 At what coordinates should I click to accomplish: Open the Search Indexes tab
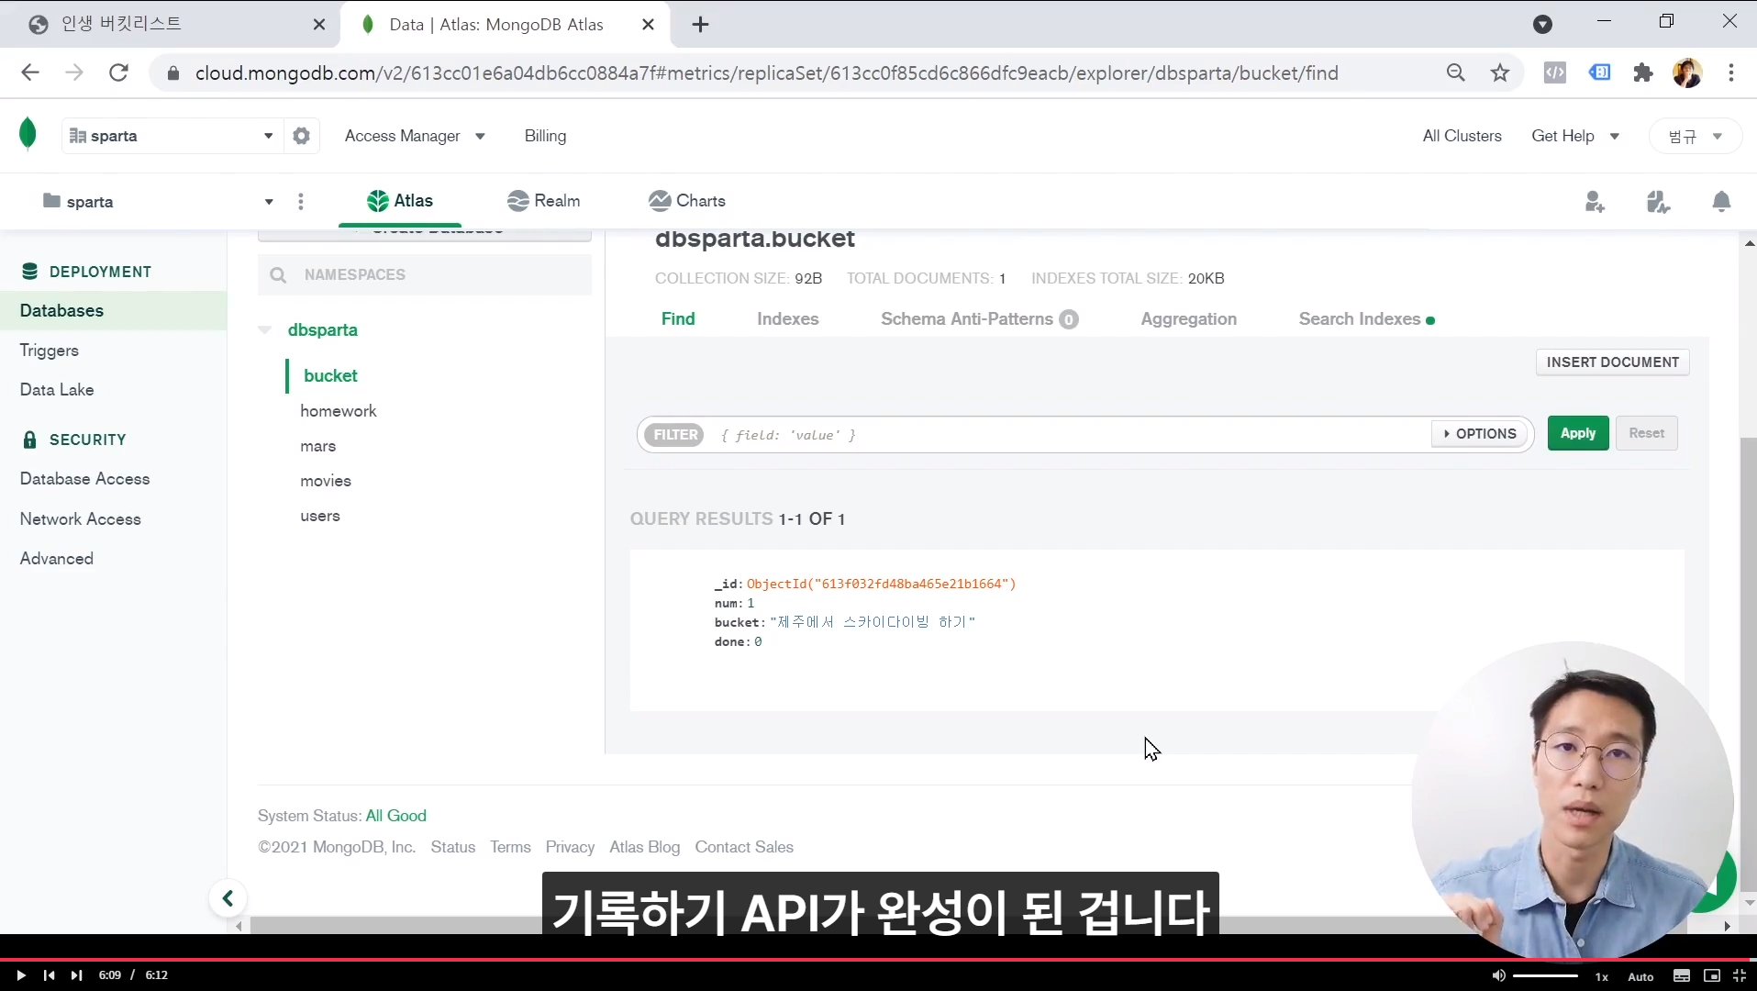pos(1366,319)
